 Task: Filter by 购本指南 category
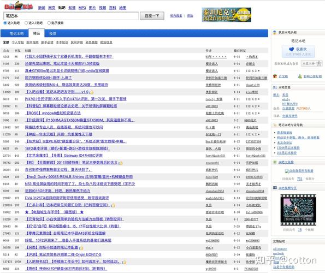pyautogui.click(x=32, y=43)
